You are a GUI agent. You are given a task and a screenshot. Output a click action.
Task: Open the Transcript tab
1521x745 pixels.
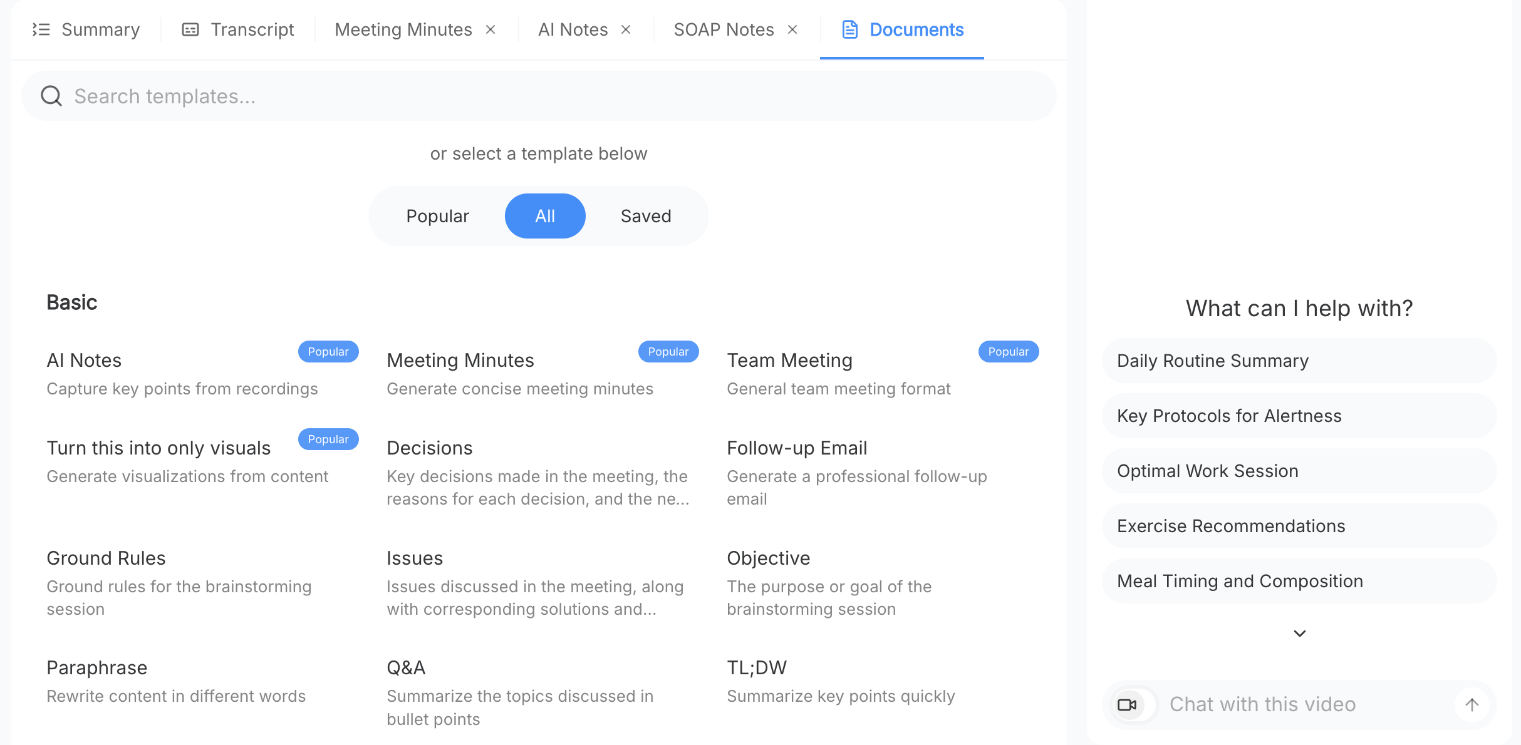(x=252, y=29)
